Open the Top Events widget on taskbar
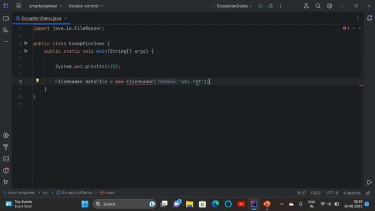 coord(19,204)
